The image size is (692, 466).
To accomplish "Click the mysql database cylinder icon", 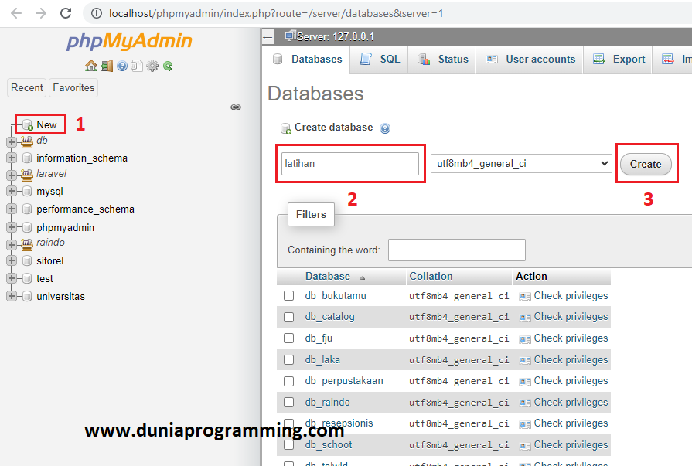I will click(27, 191).
